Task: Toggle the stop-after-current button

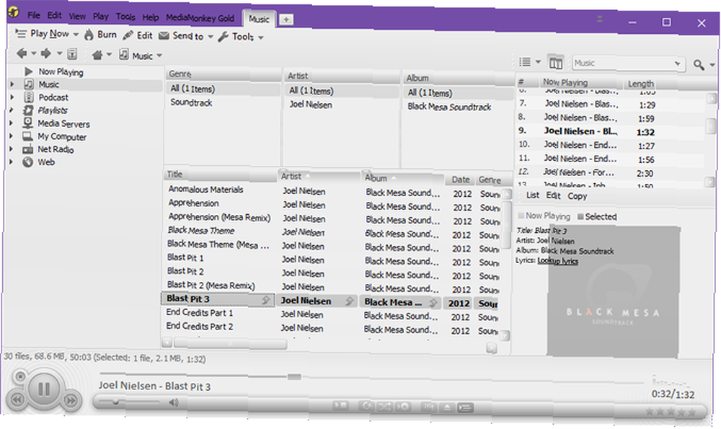Action: click(341, 405)
